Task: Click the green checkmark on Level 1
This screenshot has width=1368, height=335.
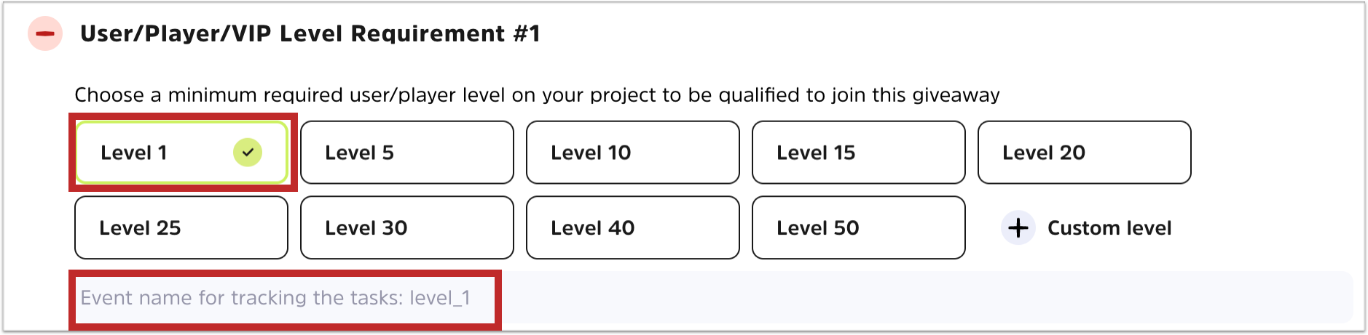Action: click(248, 153)
